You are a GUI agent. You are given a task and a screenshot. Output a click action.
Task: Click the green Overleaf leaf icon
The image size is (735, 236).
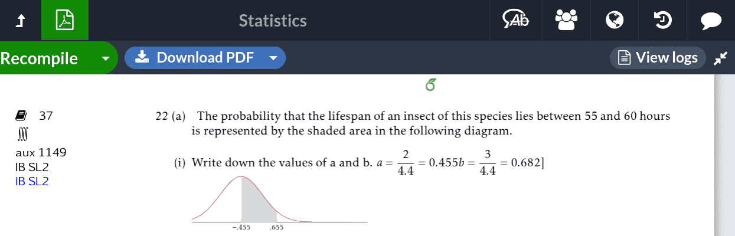pos(430,85)
